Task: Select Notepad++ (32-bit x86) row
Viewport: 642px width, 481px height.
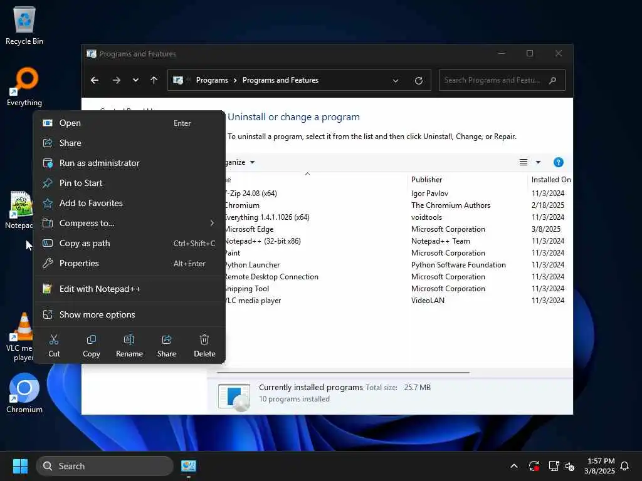Action: pyautogui.click(x=398, y=241)
